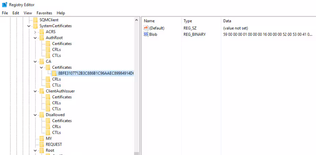The image size is (316, 155).
Task: Collapse the Disallowed key
Action: click(35, 115)
